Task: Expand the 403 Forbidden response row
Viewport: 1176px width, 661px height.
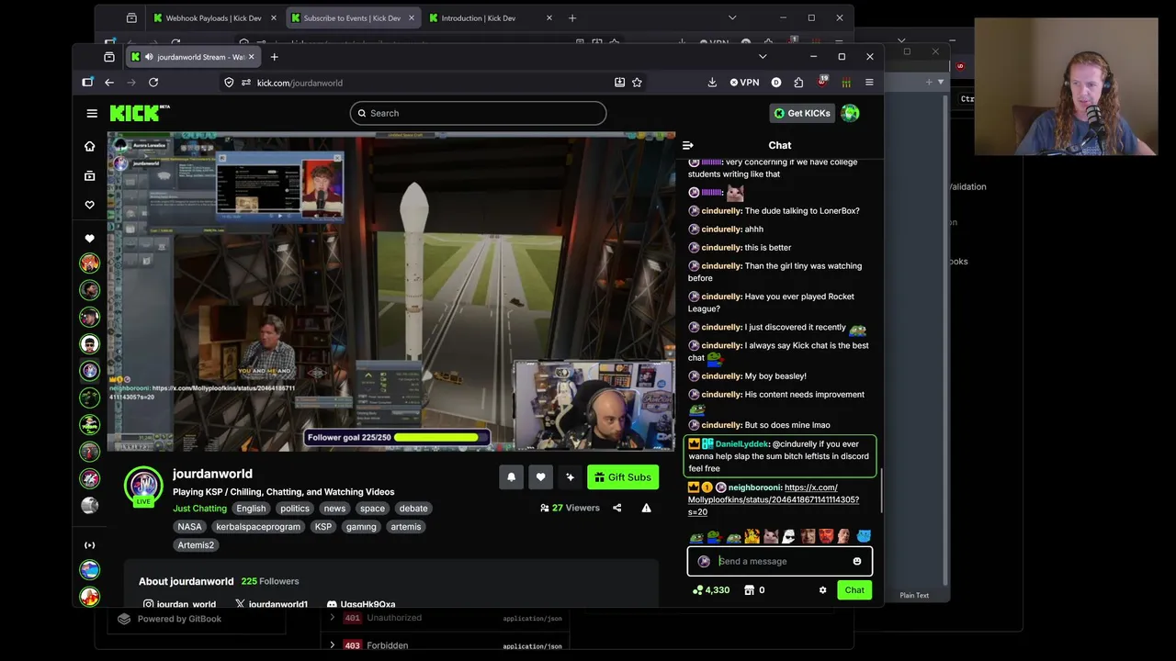Action: coord(446,645)
